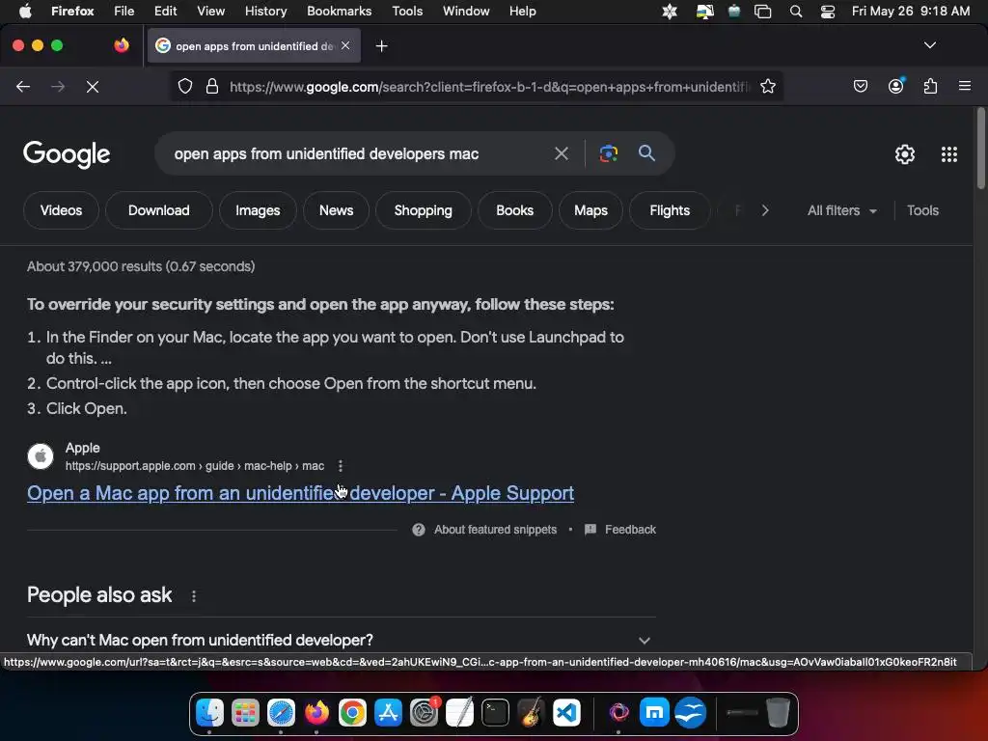Close the 'open apps from unidentified' tab
Screen dimensions: 988x741
click(x=345, y=45)
